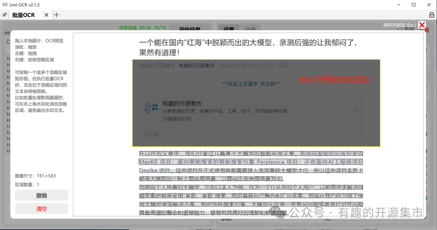The image size is (437, 230).
Task: Click the 区域数量: 1 label
Action: click(x=27, y=184)
